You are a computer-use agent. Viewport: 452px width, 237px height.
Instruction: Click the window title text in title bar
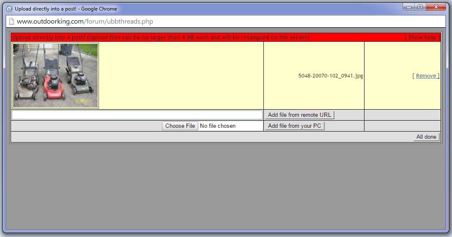click(x=66, y=8)
